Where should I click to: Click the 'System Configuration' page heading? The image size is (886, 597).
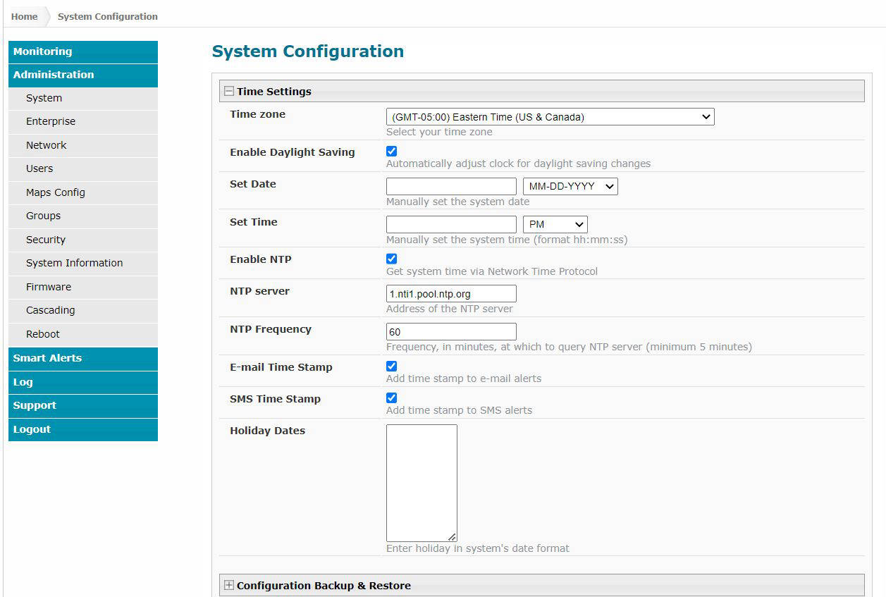point(308,51)
